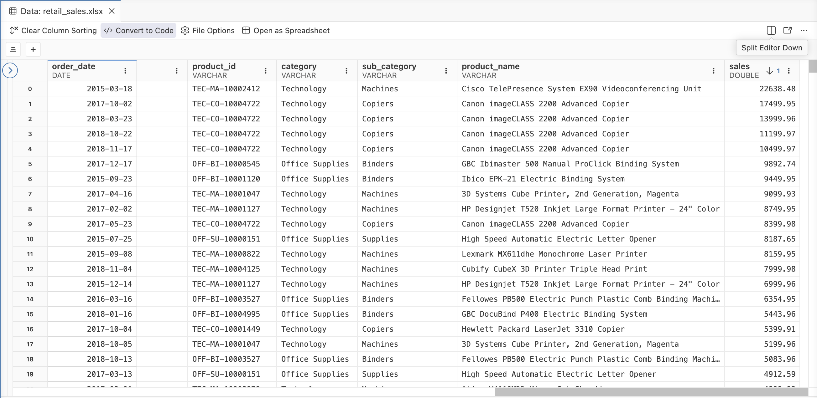Select product ID TEC-MA-10004125

232,269
